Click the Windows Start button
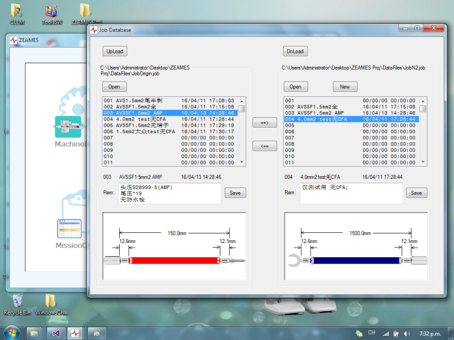Screen dimensions: 454x340 11,333
